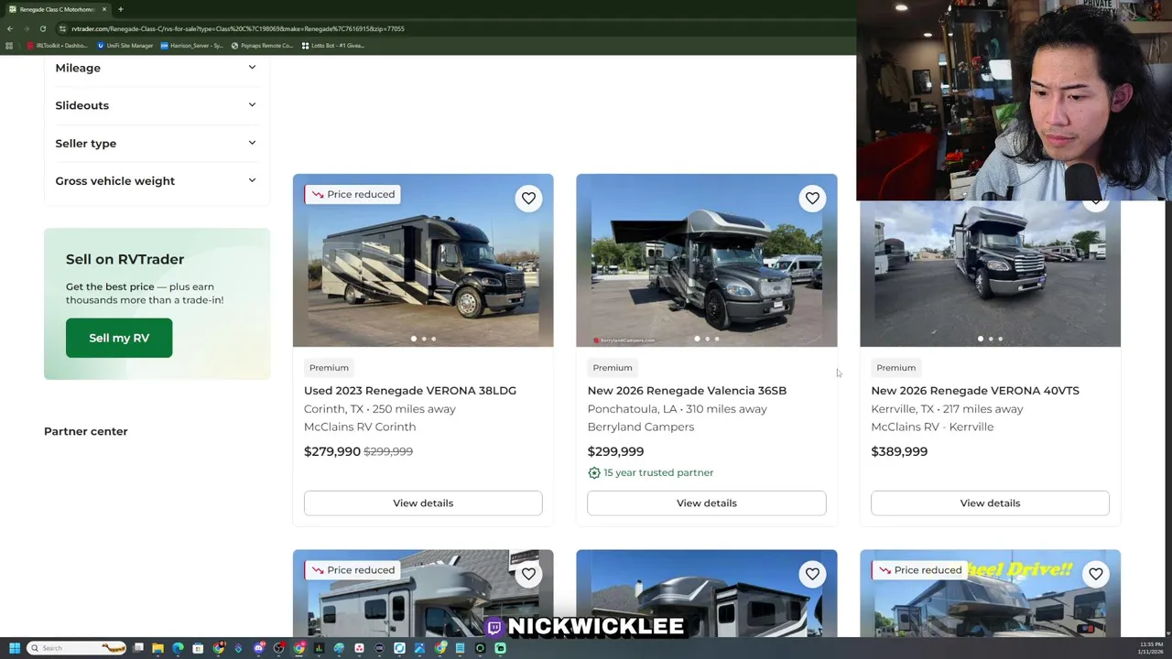Image resolution: width=1172 pixels, height=659 pixels.
Task: Open File Explorer from taskbar
Action: point(157,648)
